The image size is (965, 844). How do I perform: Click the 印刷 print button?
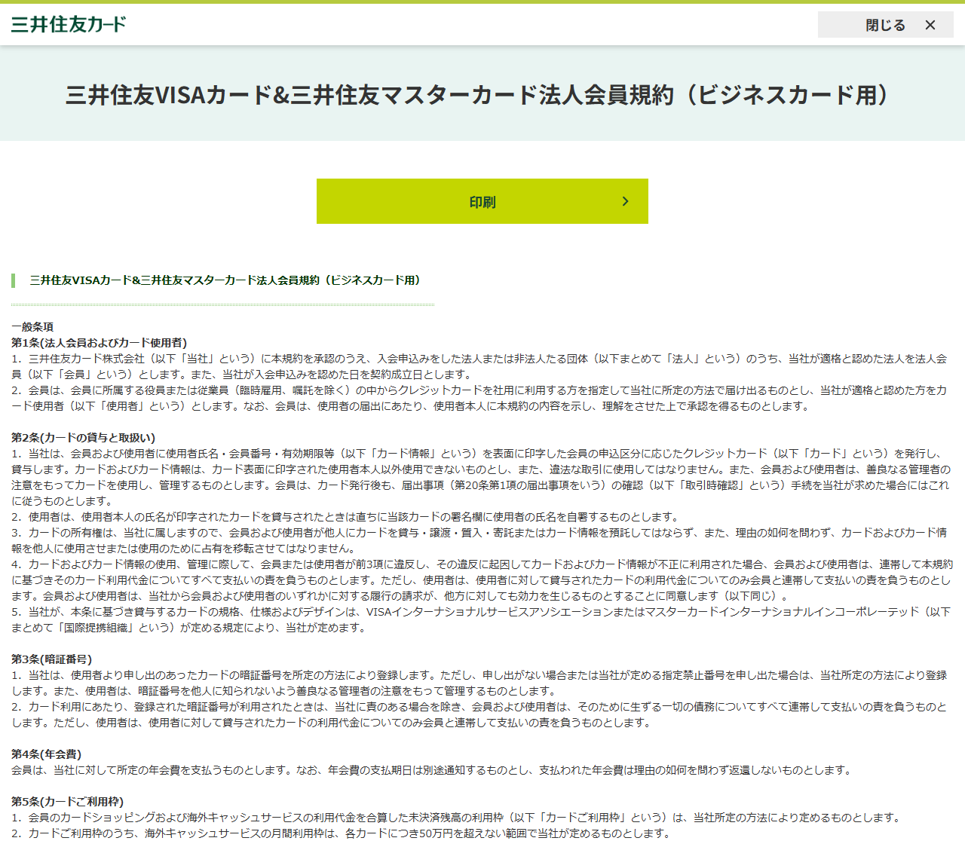pos(482,201)
